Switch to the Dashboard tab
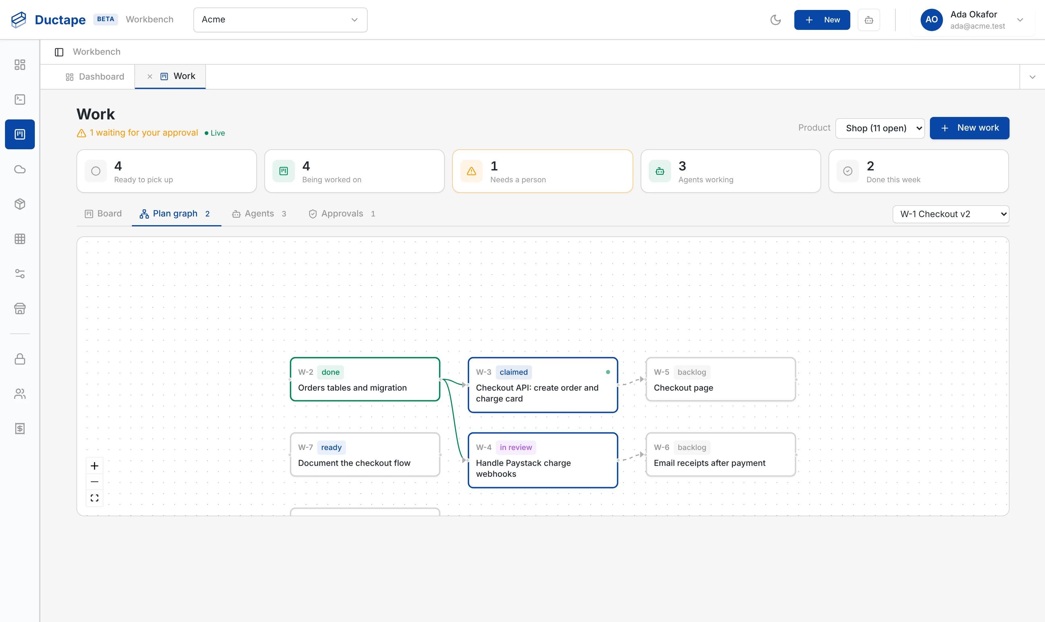The image size is (1045, 622). coord(95,77)
